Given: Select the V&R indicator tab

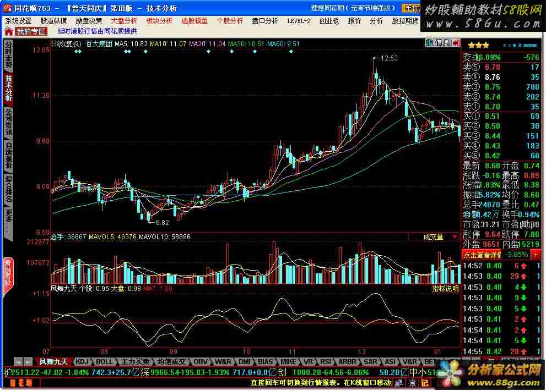Looking at the screenshot, I should 410,361.
